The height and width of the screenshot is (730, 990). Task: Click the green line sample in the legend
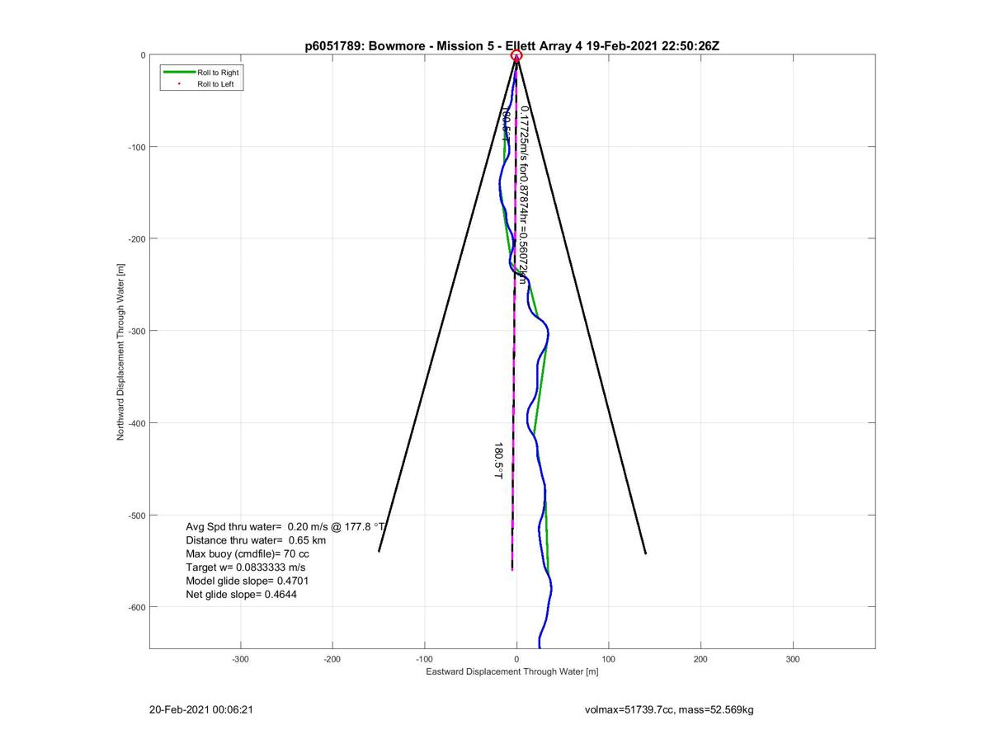pyautogui.click(x=178, y=73)
